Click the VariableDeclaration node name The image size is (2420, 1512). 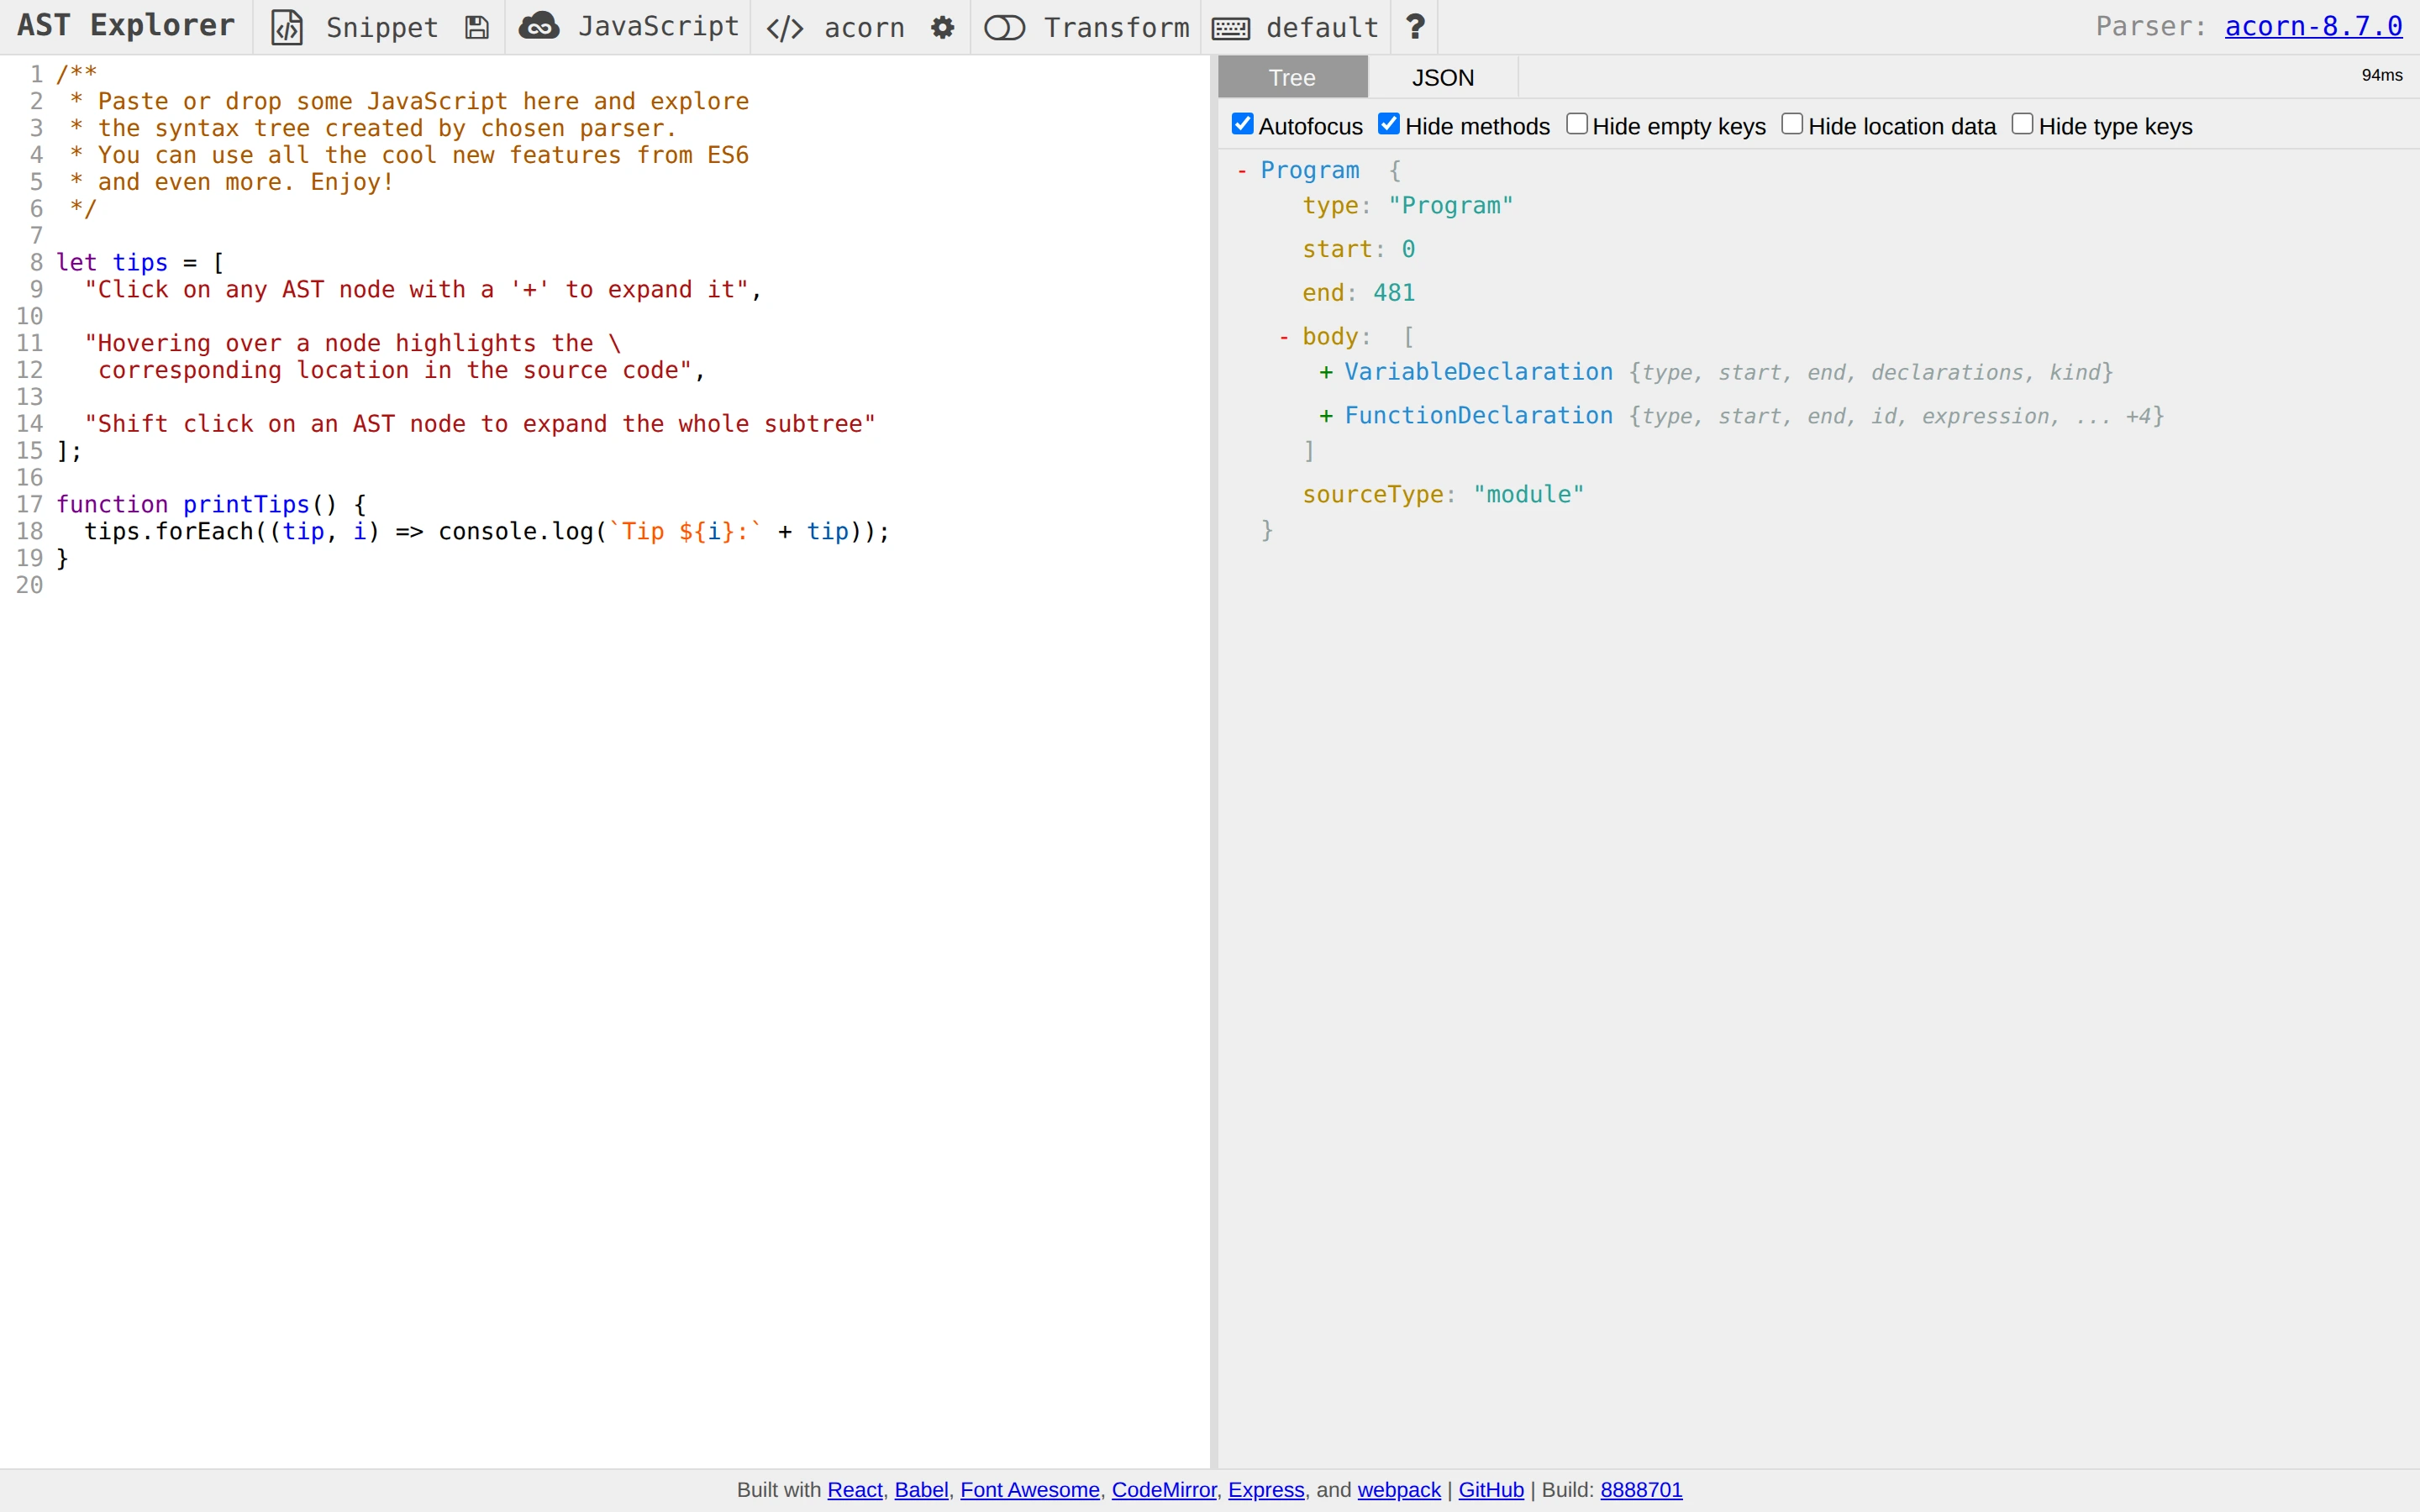[1478, 372]
